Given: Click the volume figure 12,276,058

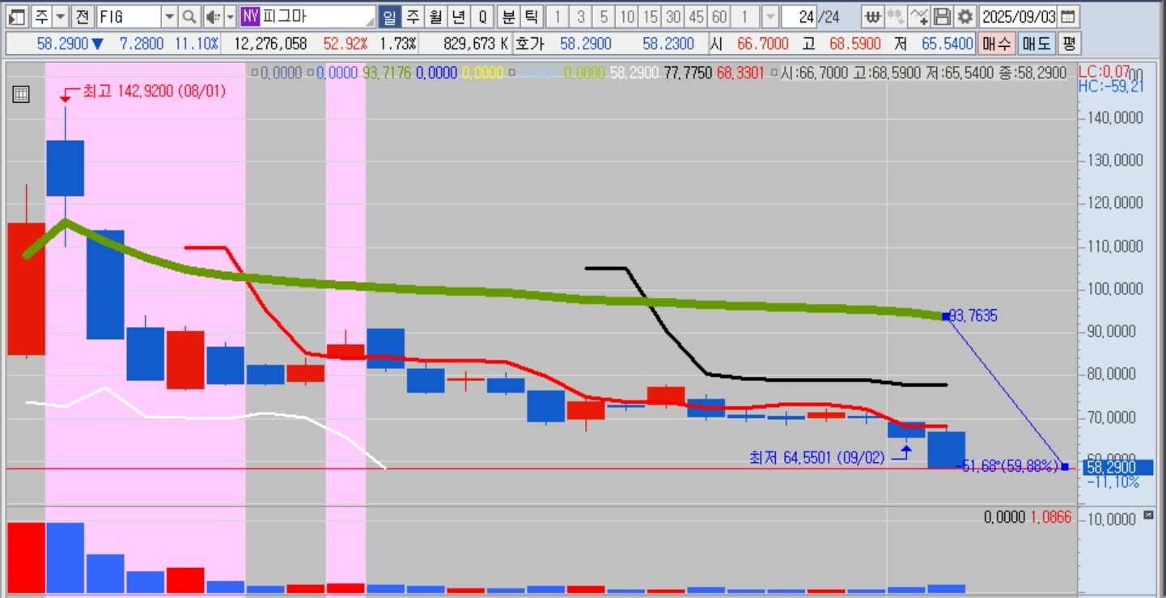Looking at the screenshot, I should [x=270, y=44].
